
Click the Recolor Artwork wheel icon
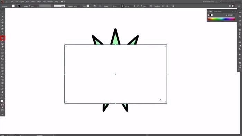(x=95, y=6)
